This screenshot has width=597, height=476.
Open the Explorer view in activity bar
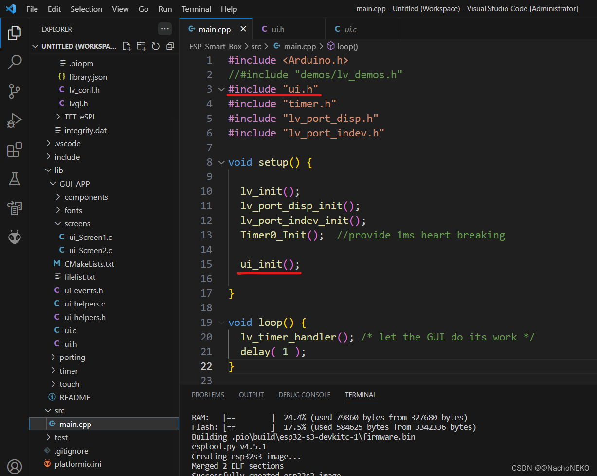(15, 33)
